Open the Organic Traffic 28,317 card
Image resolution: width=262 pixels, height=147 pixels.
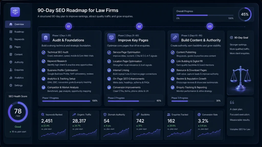[x=84, y=125]
